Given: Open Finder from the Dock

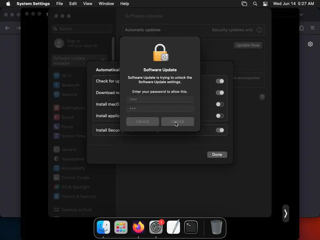Looking at the screenshot, I should 103,227.
